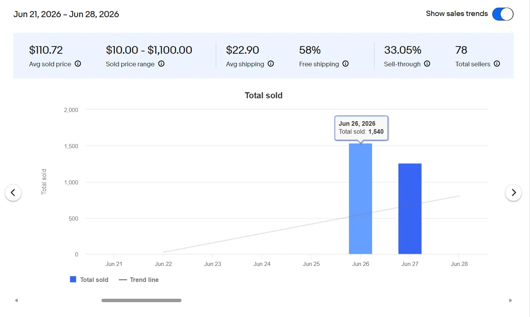Click the 1,500 y-axis label
The image size is (530, 317).
click(71, 146)
